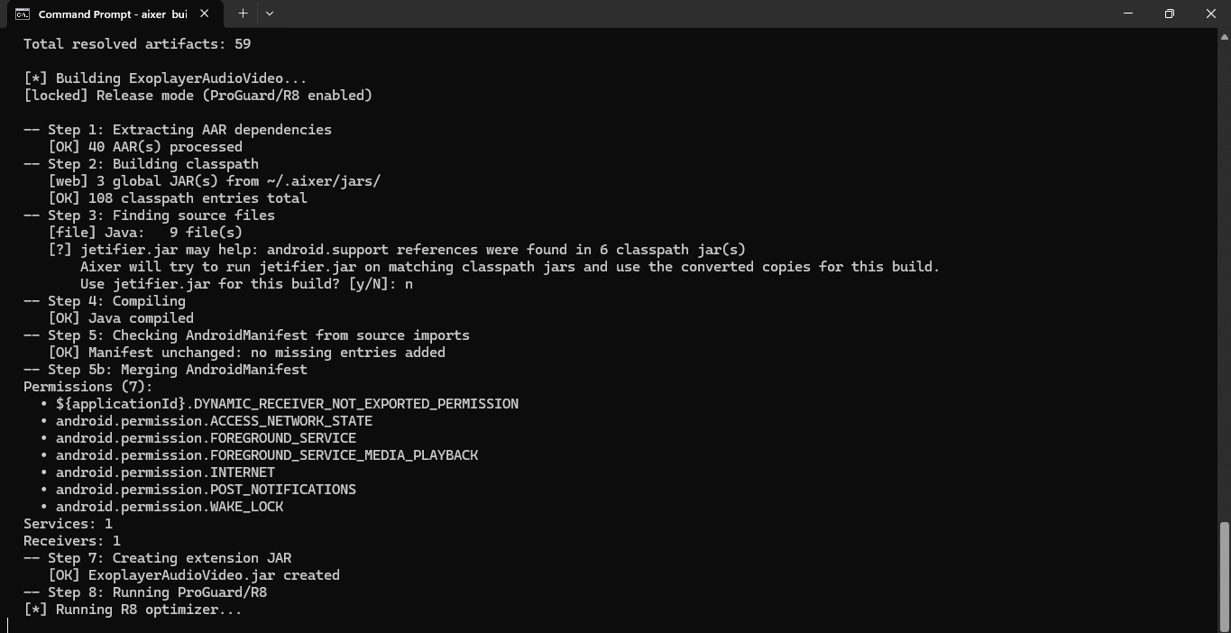The image size is (1231, 633).
Task: Expand the new tab profiles dropdown chevron
Action: (x=270, y=14)
